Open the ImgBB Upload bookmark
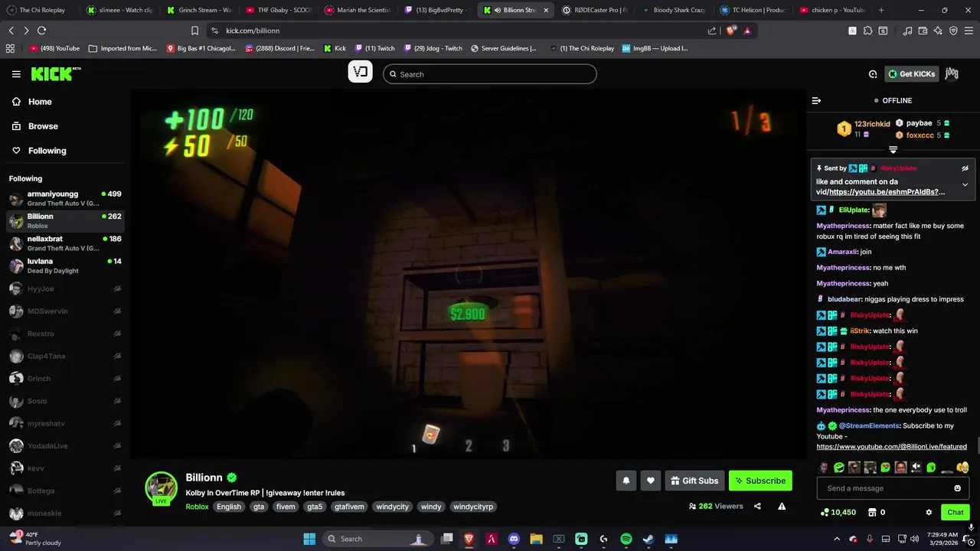Image resolution: width=980 pixels, height=551 pixels. (x=655, y=48)
